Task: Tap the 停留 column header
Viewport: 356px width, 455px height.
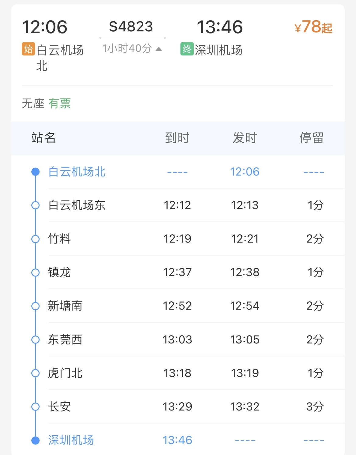Action: tap(312, 138)
